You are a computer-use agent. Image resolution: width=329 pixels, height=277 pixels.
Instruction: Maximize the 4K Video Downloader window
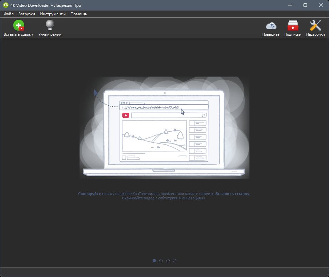(x=305, y=5)
